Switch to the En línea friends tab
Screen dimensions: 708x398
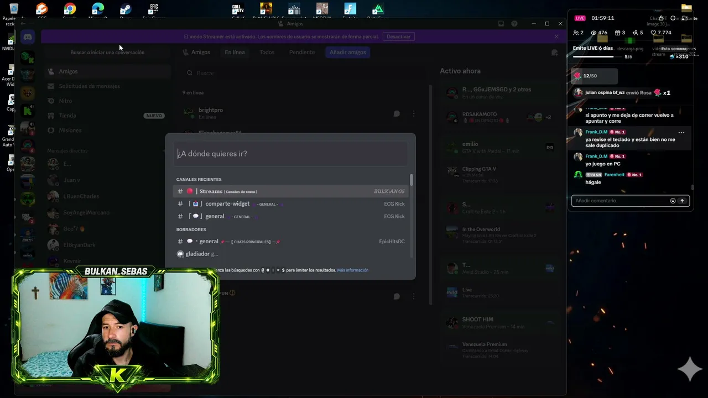(x=235, y=52)
